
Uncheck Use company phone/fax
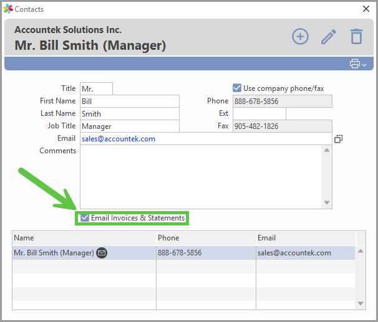coord(237,88)
